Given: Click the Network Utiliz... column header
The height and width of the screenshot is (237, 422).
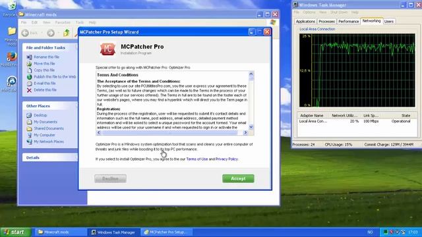Looking at the screenshot, I should pyautogui.click(x=344, y=116).
